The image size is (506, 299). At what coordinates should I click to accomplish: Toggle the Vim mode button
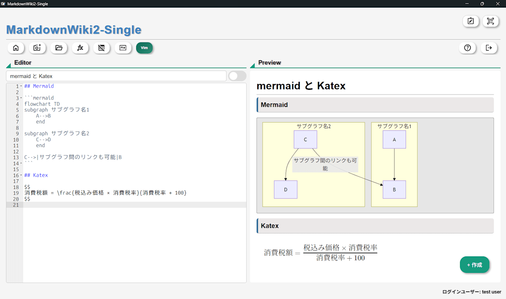144,48
